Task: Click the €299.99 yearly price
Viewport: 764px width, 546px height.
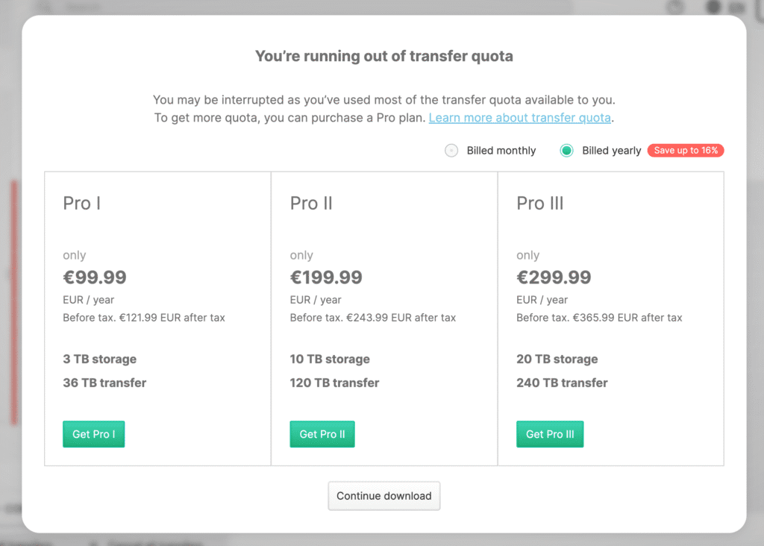Action: pos(554,277)
